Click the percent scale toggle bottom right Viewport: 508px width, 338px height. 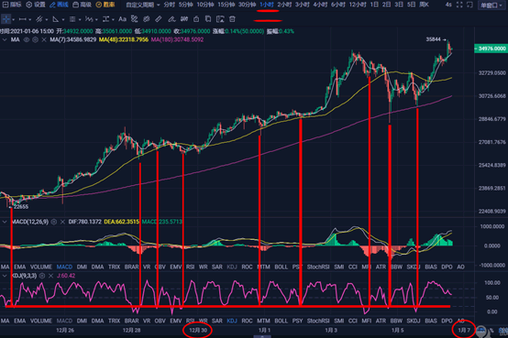(x=491, y=331)
